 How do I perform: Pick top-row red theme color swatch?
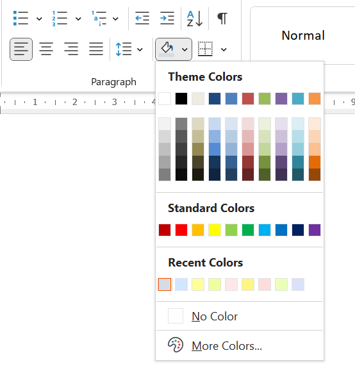(248, 99)
